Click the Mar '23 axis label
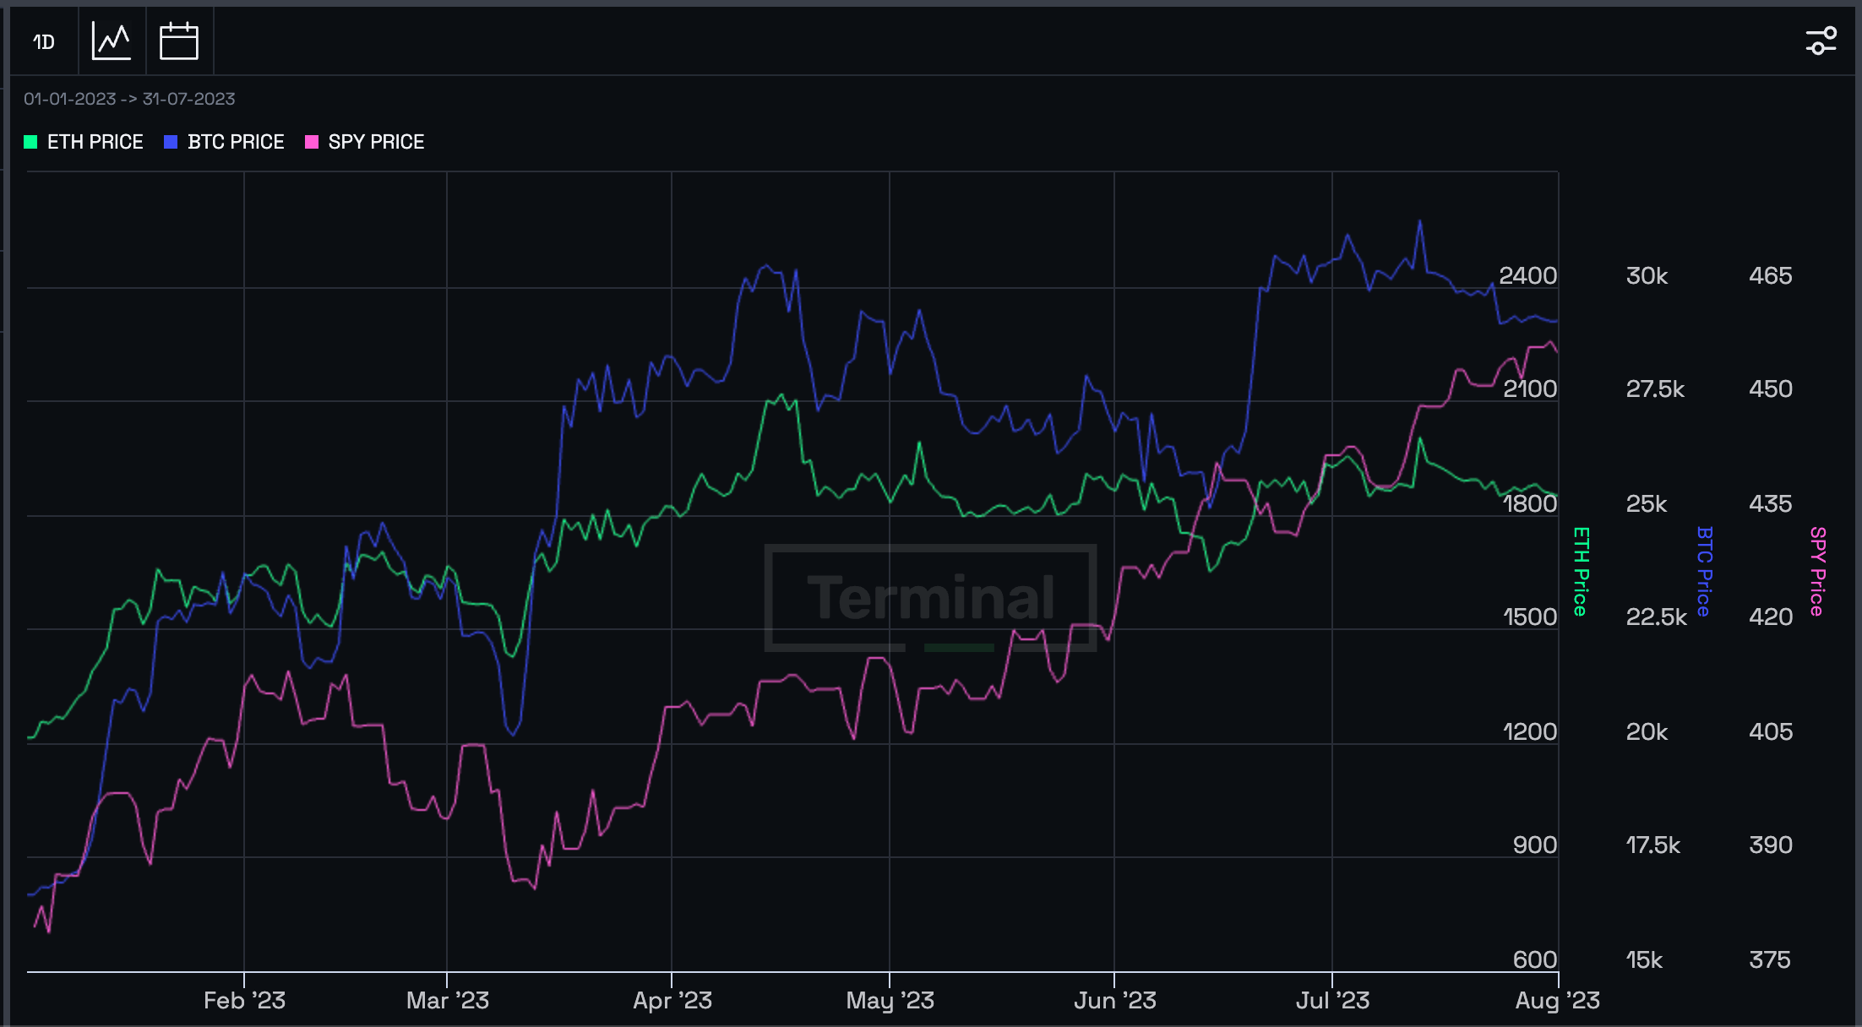 (x=447, y=1001)
